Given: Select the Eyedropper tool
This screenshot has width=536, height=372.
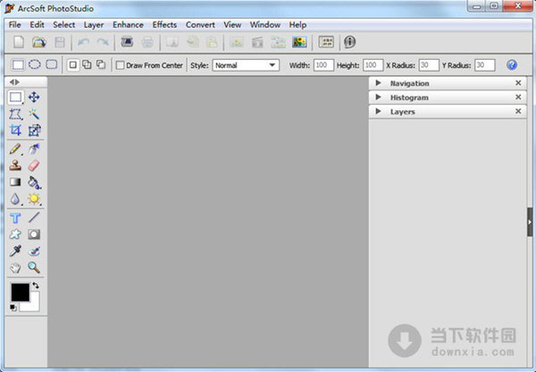Looking at the screenshot, I should (15, 251).
